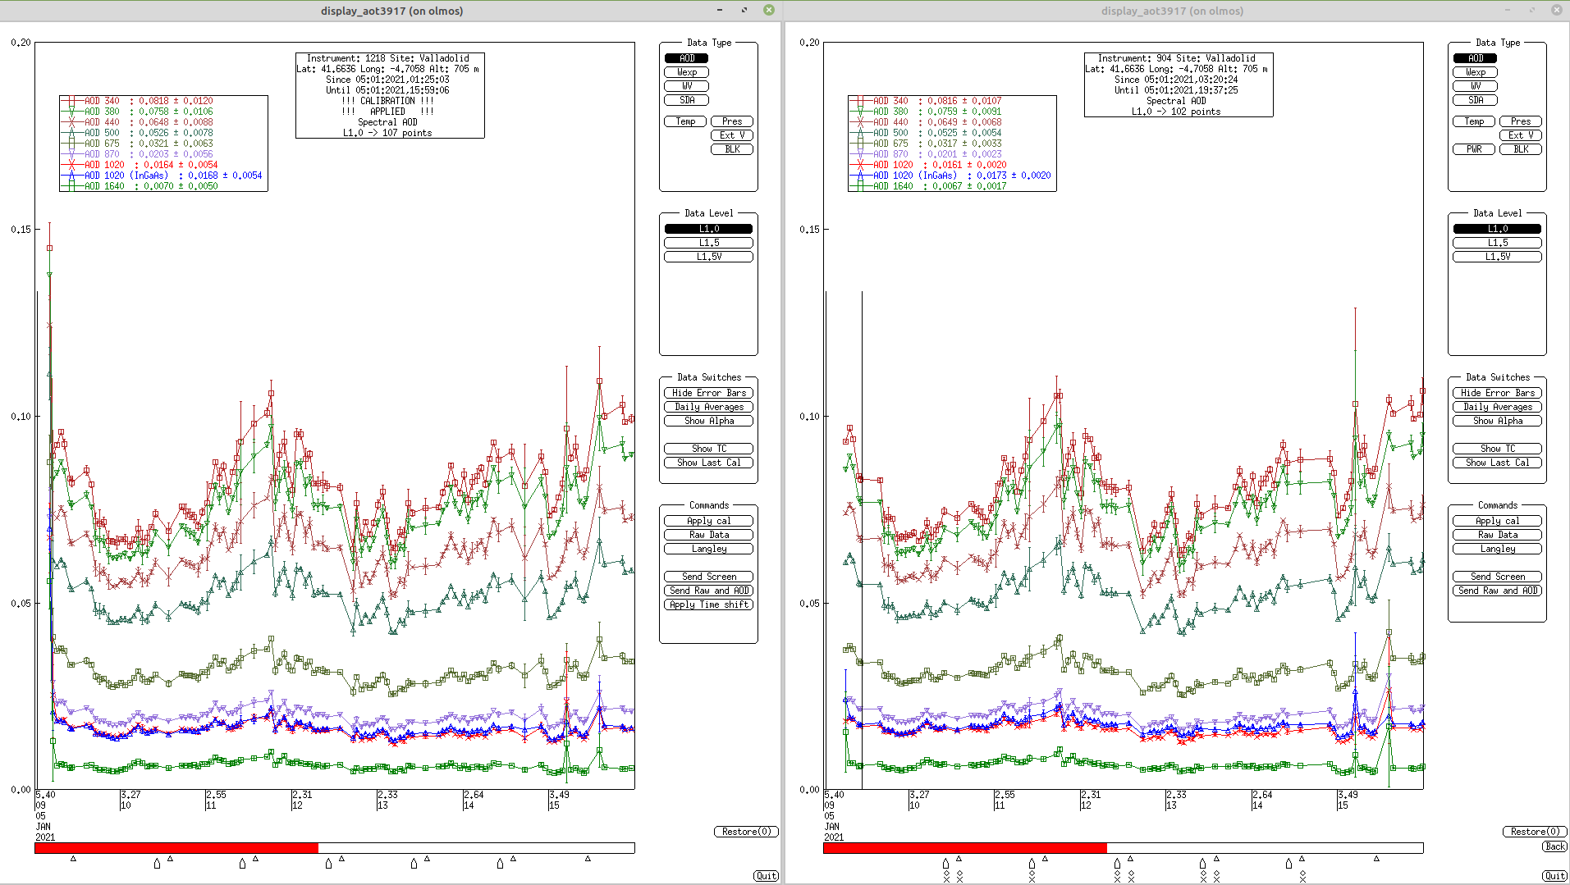Click Instrument 904 info box in right window
This screenshot has width=1570, height=885.
1179,84
